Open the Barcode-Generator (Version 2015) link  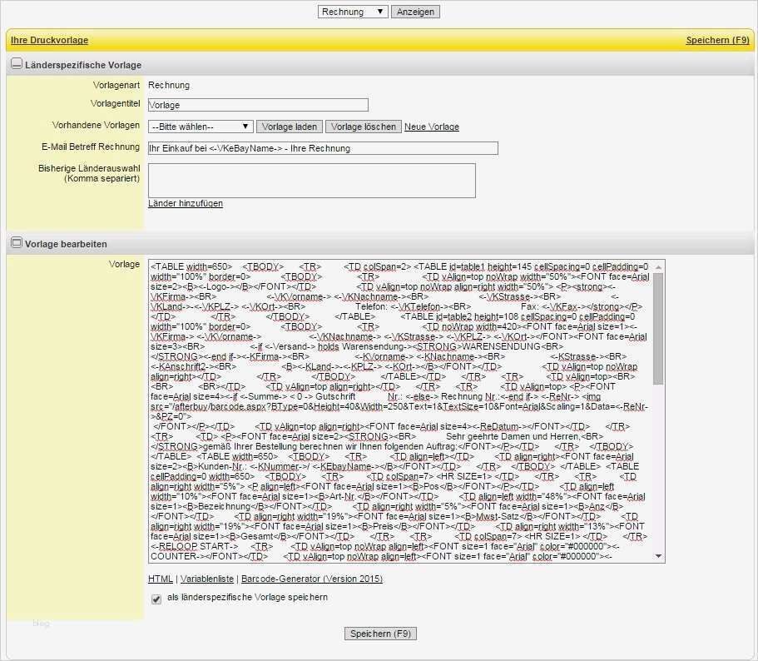(x=312, y=579)
